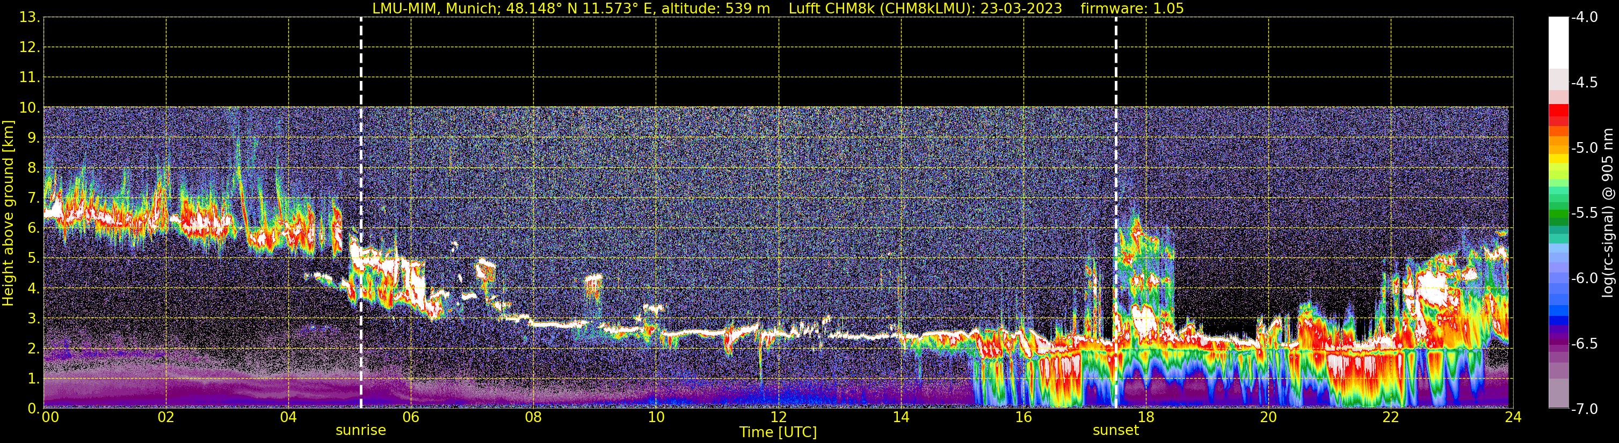Click height axis tick "7."
1619x443 pixels.
[33, 198]
